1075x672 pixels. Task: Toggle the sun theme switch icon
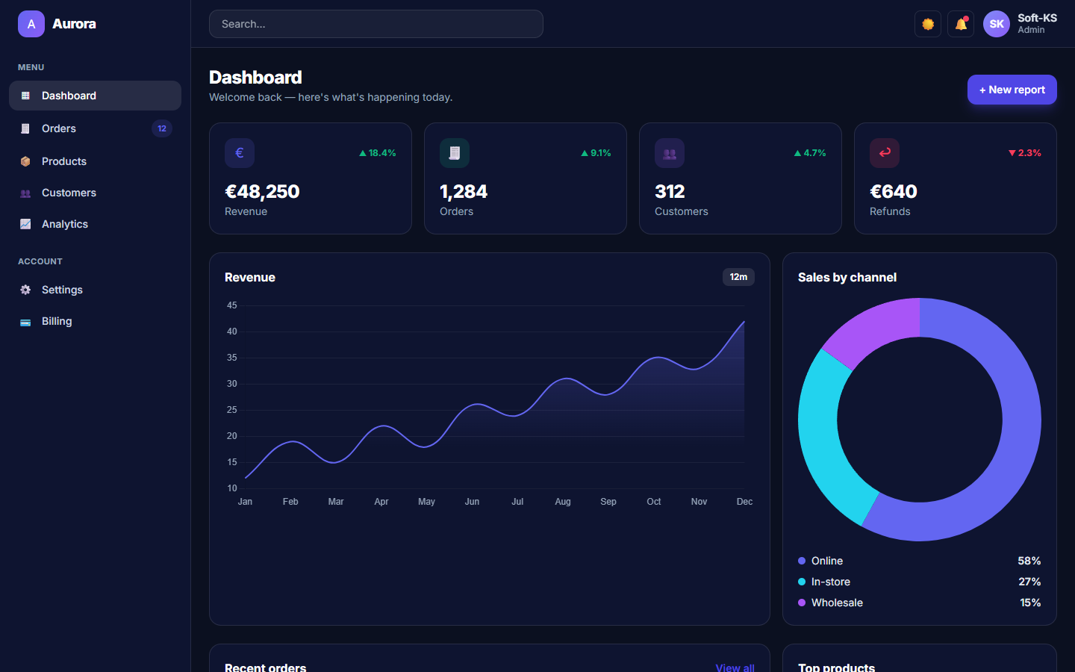tap(928, 24)
